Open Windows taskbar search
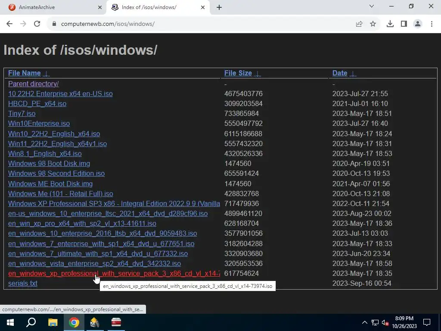 tap(31, 322)
